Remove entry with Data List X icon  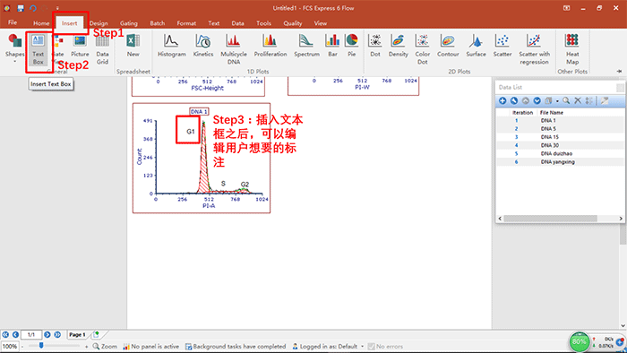578,100
